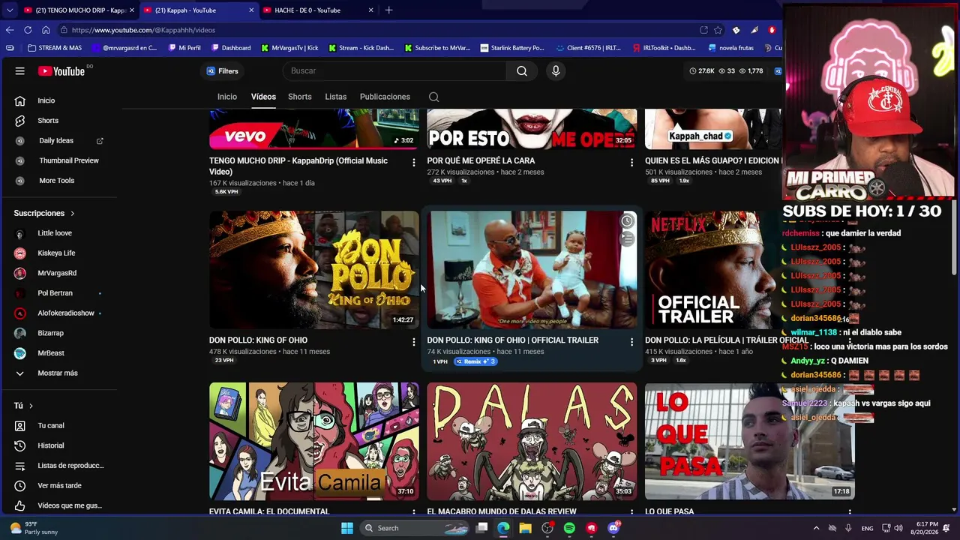
Task: Open Tu canal in the sidebar
Action: [51, 426]
